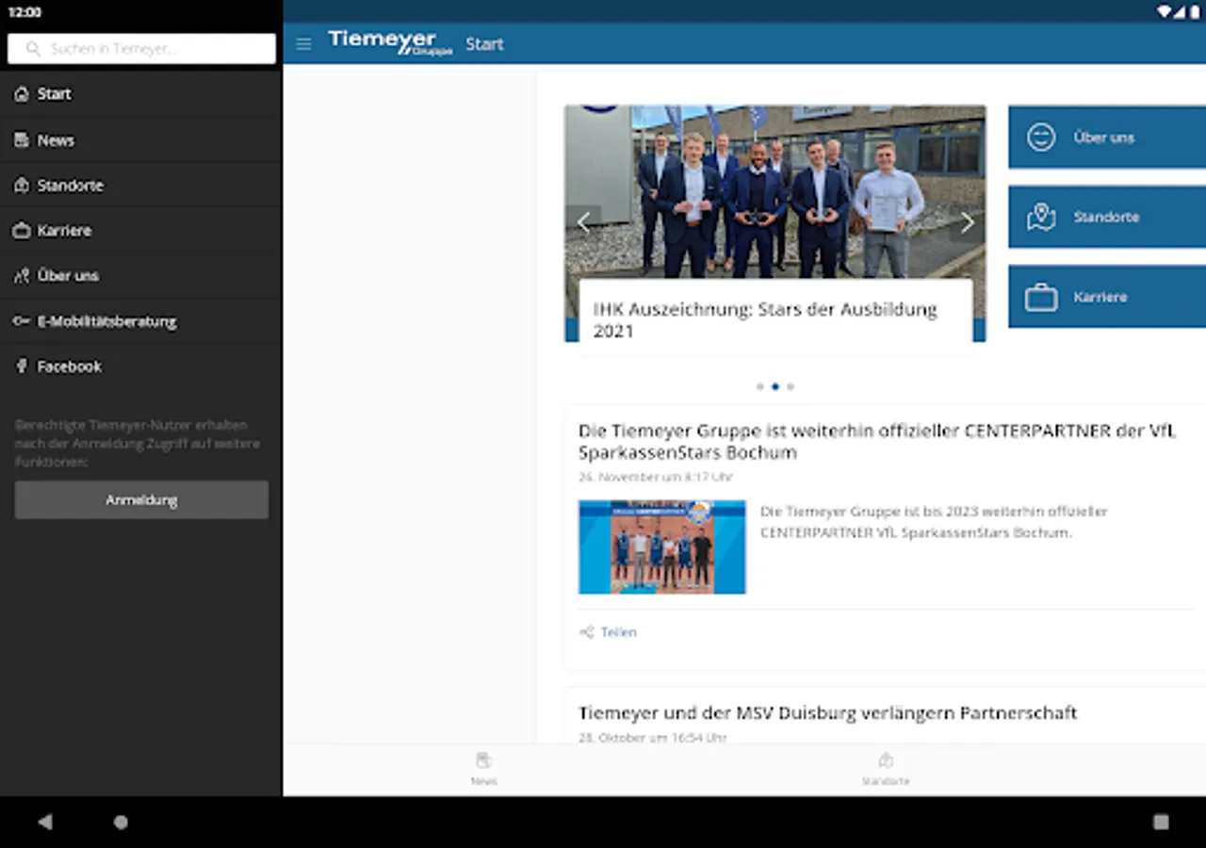Click the Anmeldung button

point(141,500)
